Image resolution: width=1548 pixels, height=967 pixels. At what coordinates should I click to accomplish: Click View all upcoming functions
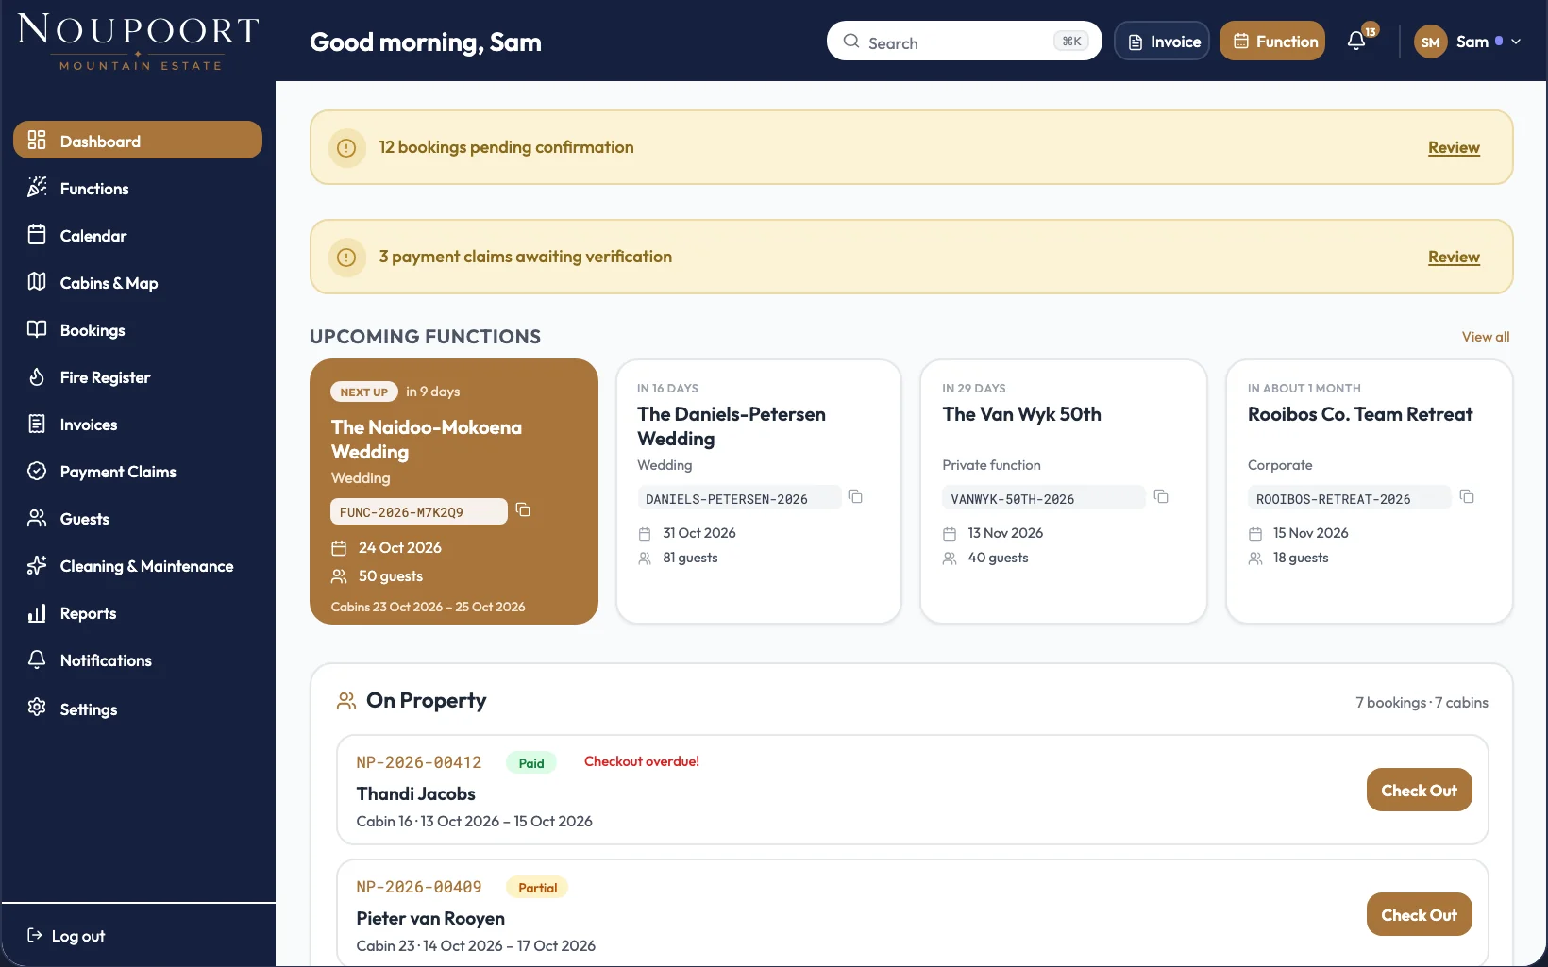pyautogui.click(x=1486, y=337)
